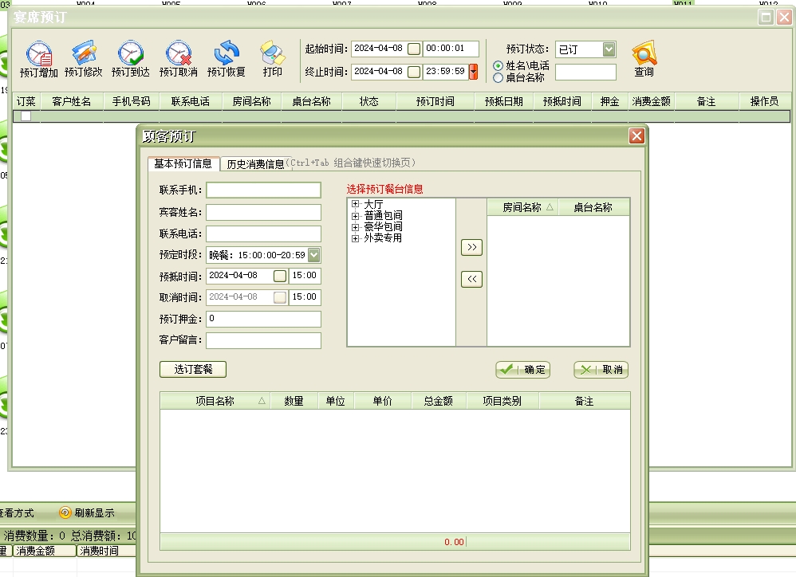Expand the 大厅 tree node
The width and height of the screenshot is (796, 577).
(x=356, y=205)
